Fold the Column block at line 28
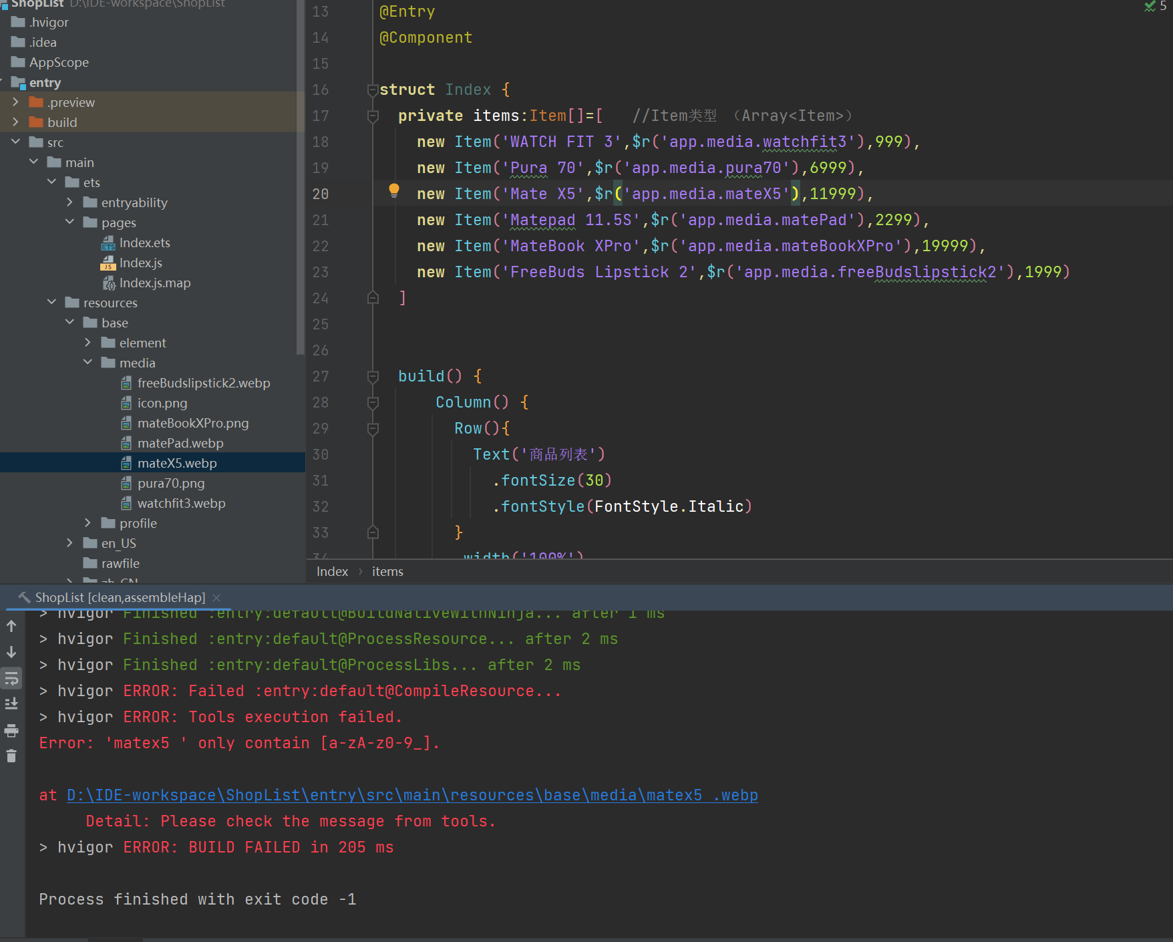Image resolution: width=1173 pixels, height=942 pixels. (x=373, y=403)
